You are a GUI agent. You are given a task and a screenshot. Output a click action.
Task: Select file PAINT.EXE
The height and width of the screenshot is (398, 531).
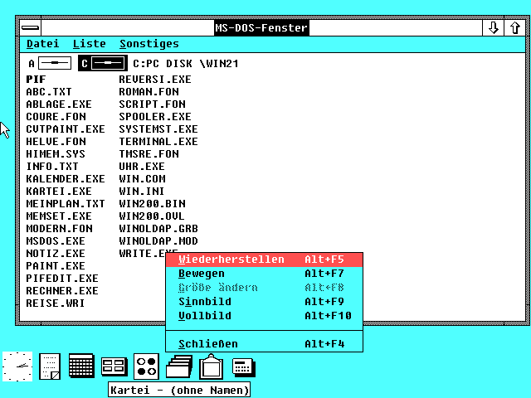(x=56, y=266)
